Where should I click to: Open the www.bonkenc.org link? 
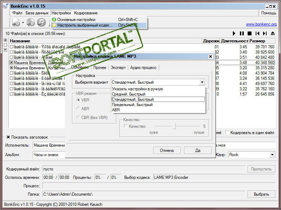point(261,24)
